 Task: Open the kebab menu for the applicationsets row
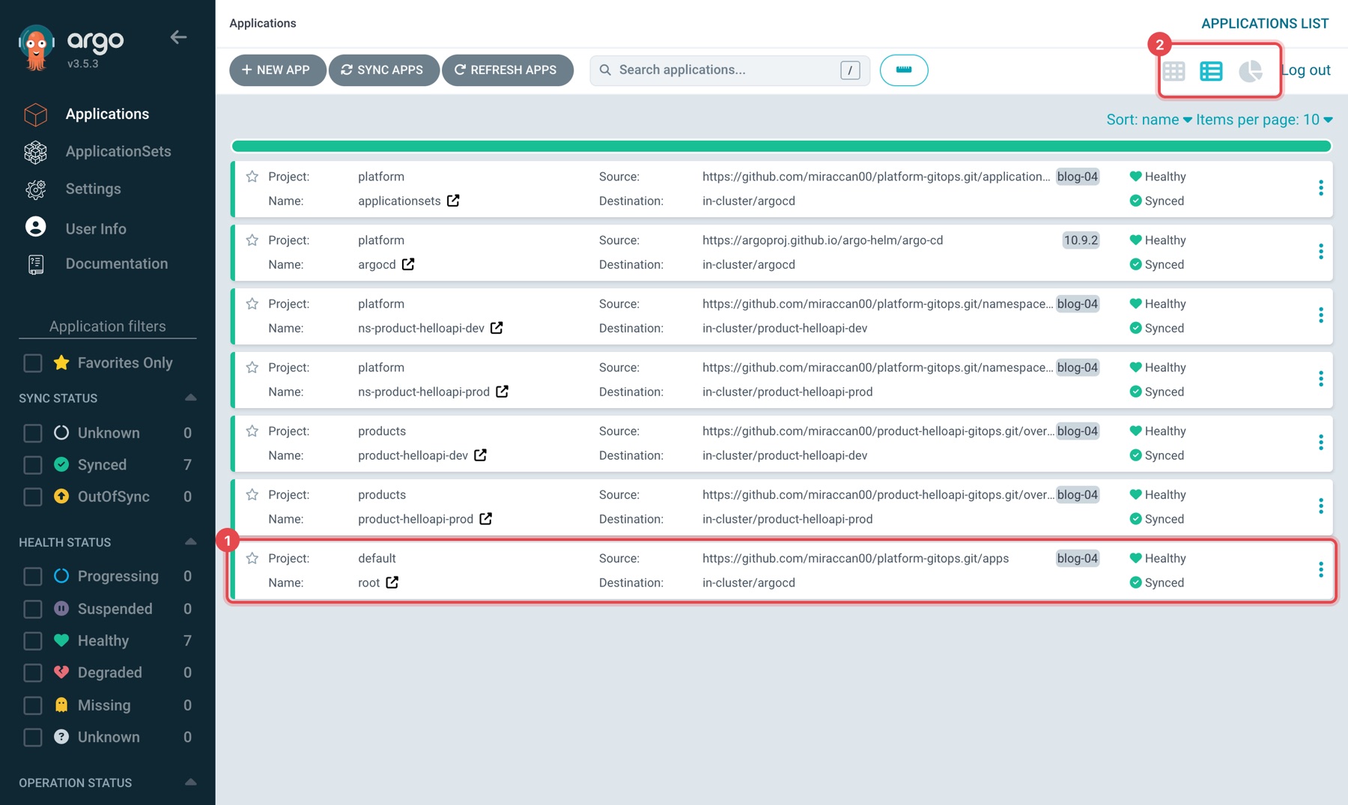[1320, 188]
